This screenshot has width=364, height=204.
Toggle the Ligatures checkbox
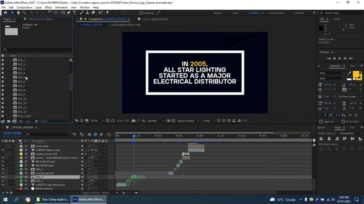tap(321, 121)
